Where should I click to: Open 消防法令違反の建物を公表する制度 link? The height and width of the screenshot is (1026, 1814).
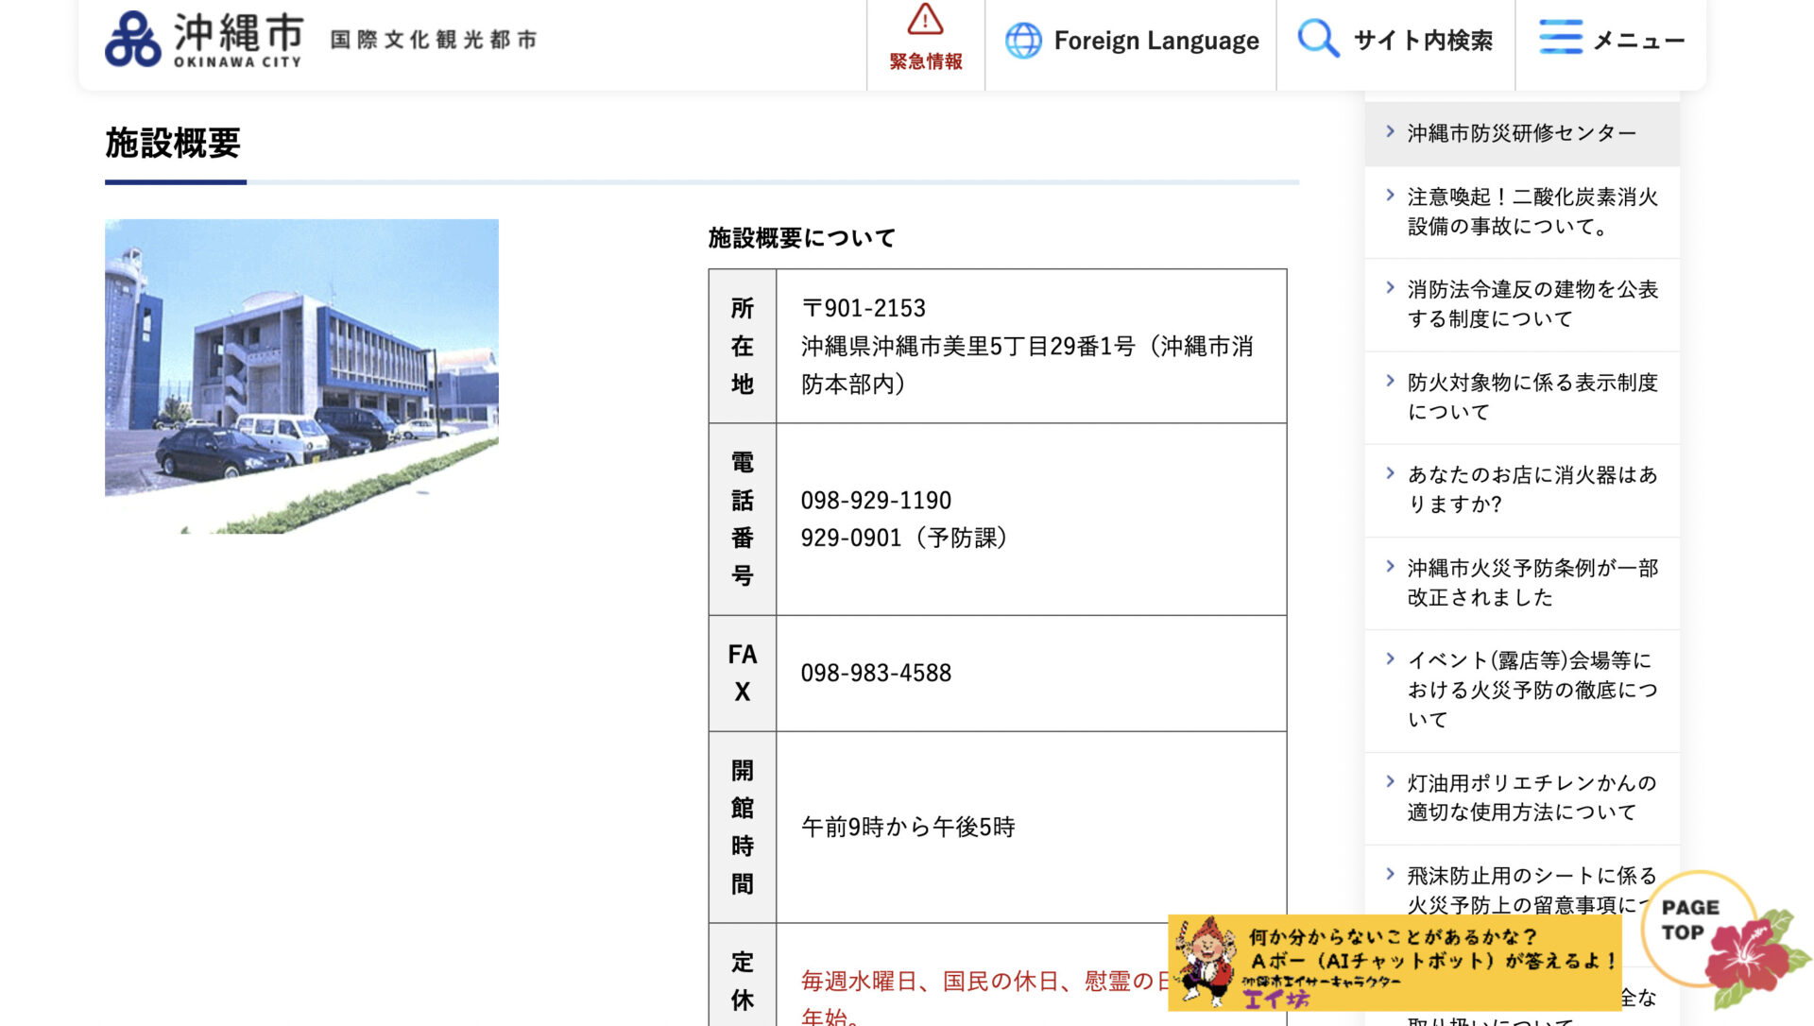pyautogui.click(x=1532, y=304)
